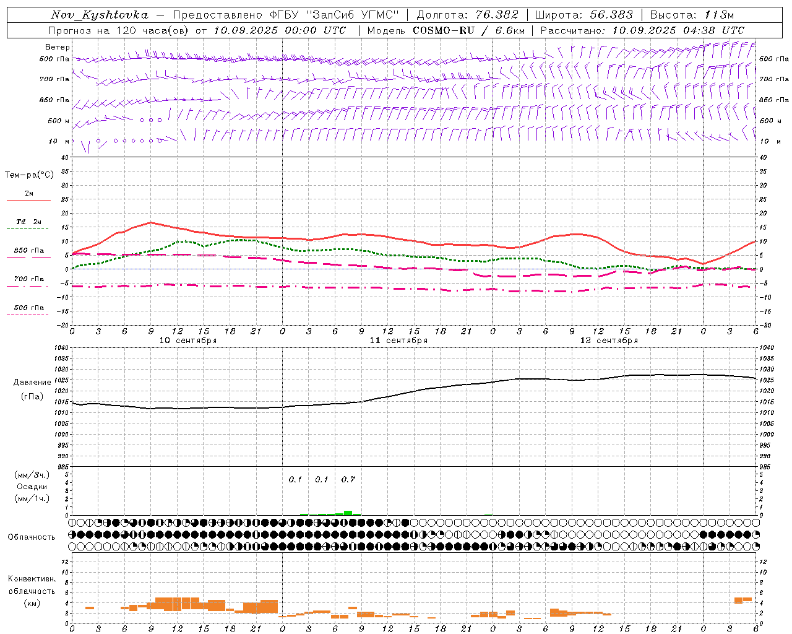Click the Широта: 56.383 value
The width and height of the screenshot is (792, 634).
584,15
